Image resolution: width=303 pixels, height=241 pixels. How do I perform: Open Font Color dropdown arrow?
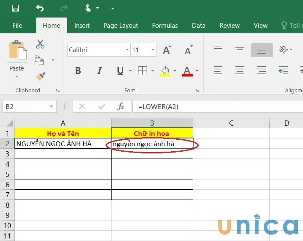pyautogui.click(x=197, y=71)
